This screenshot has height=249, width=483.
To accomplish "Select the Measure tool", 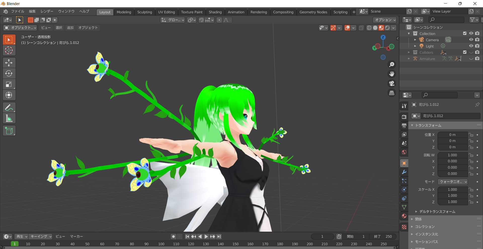I will (x=9, y=118).
